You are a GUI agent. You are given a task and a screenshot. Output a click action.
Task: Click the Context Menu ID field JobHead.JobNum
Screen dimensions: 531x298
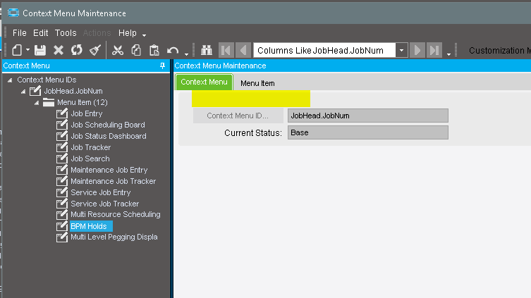(x=368, y=116)
